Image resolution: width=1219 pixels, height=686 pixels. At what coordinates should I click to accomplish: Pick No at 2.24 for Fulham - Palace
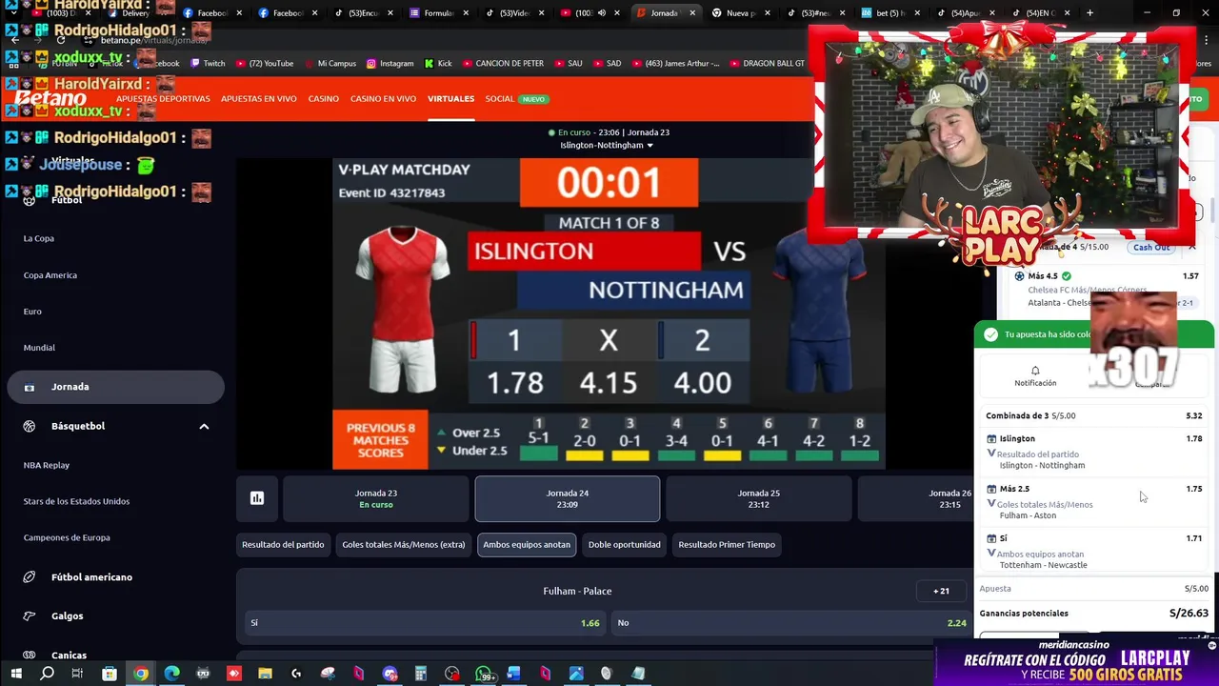(x=791, y=623)
